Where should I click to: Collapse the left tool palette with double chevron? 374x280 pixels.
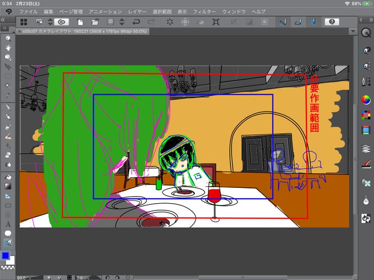tap(3, 20)
